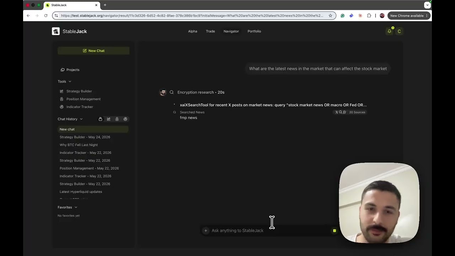Click the fmp news text
The image size is (455, 256).
point(188,118)
